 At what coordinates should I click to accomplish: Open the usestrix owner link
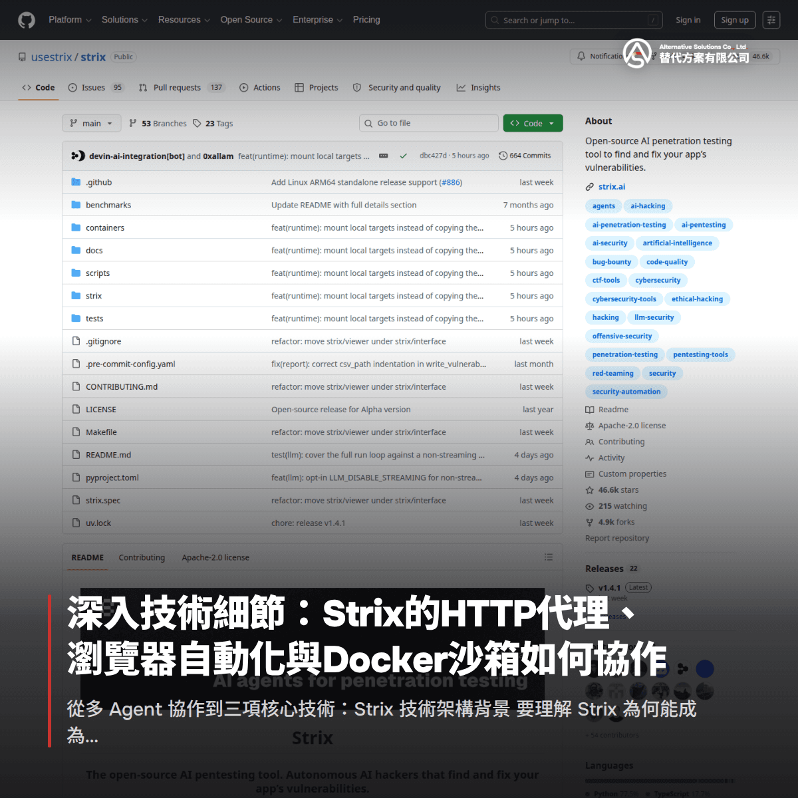(51, 57)
